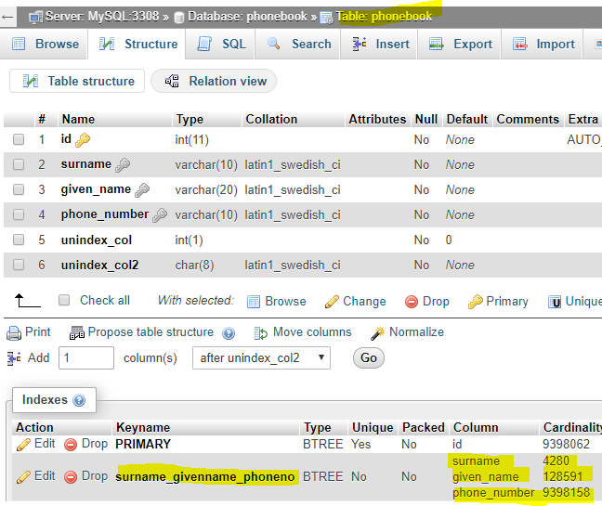Click the pencil icon for PRIMARY index
602x506 pixels.
(x=23, y=444)
